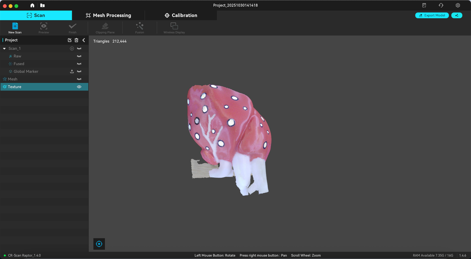The height and width of the screenshot is (259, 471).
Task: Hide the Texture layer via eye icon
Action: tap(79, 87)
